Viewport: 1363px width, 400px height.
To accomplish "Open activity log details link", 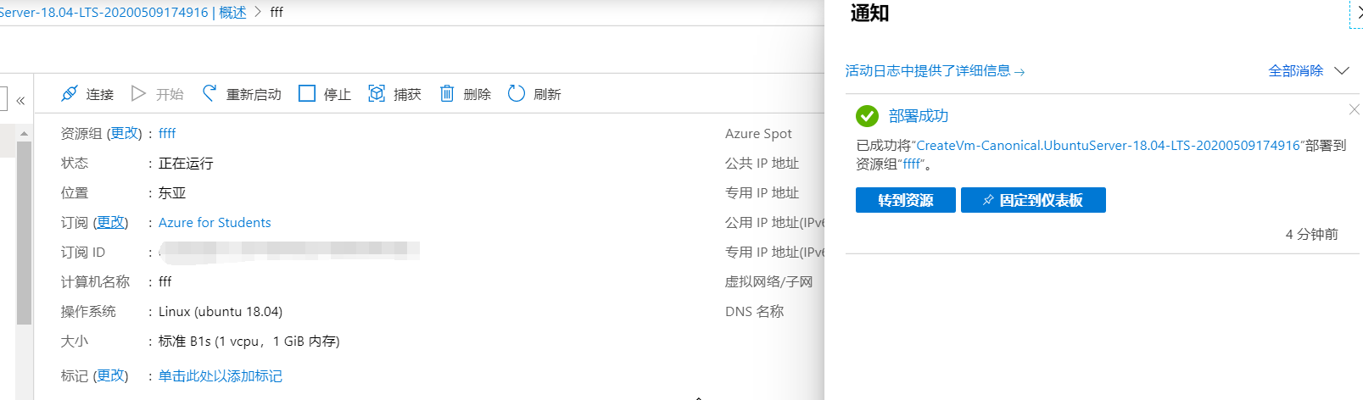I will click(935, 70).
